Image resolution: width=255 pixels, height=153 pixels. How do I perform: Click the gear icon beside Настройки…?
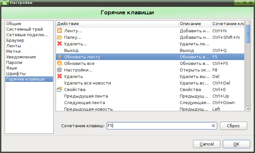pyautogui.click(x=59, y=70)
